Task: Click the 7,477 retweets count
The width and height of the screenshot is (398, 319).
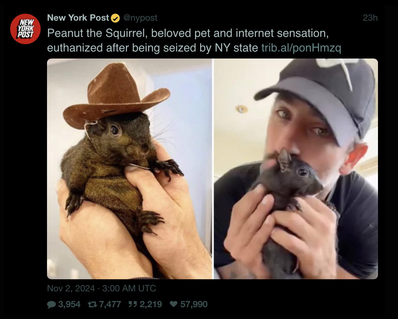Action: point(110,304)
